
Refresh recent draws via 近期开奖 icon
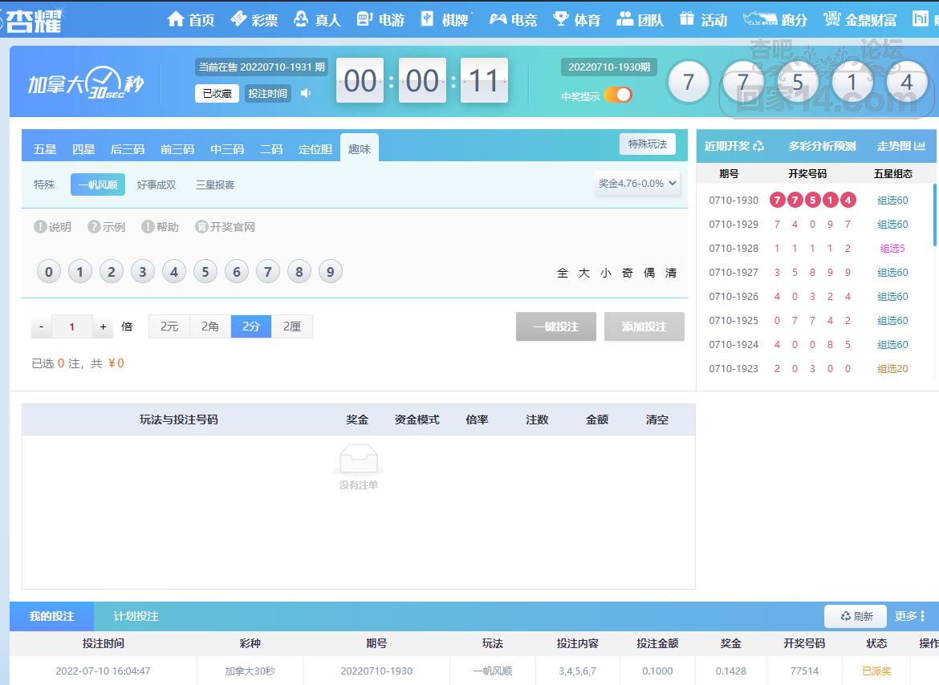point(758,146)
